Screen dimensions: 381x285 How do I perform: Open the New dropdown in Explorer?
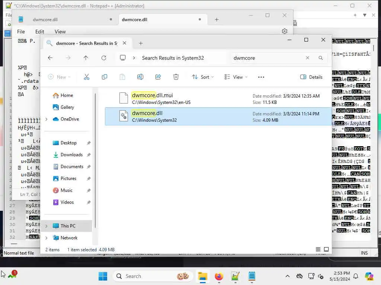point(59,77)
